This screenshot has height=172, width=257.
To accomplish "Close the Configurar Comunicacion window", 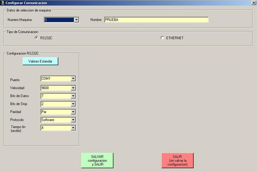I will [253, 3].
